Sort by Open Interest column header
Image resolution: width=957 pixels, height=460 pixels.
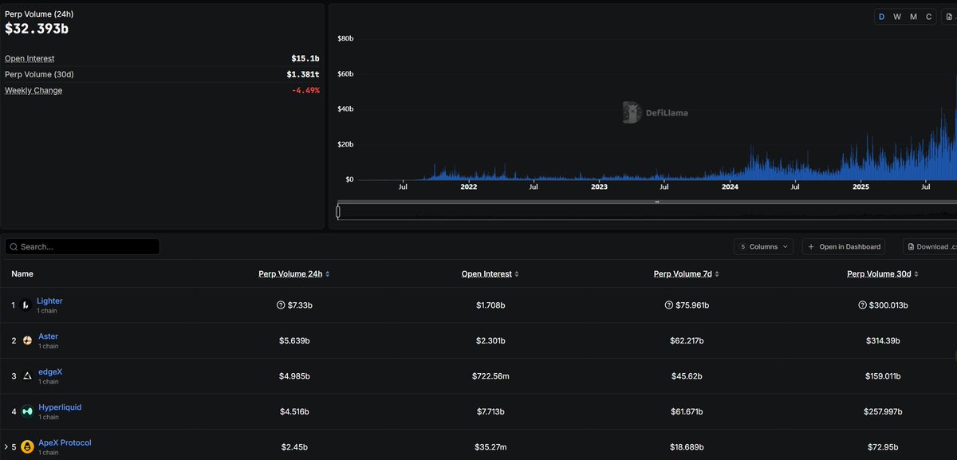point(486,274)
